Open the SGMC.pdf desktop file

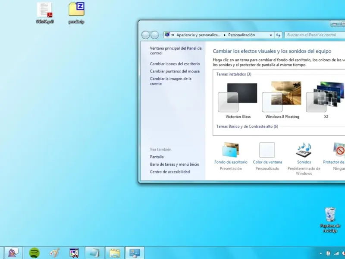click(45, 13)
